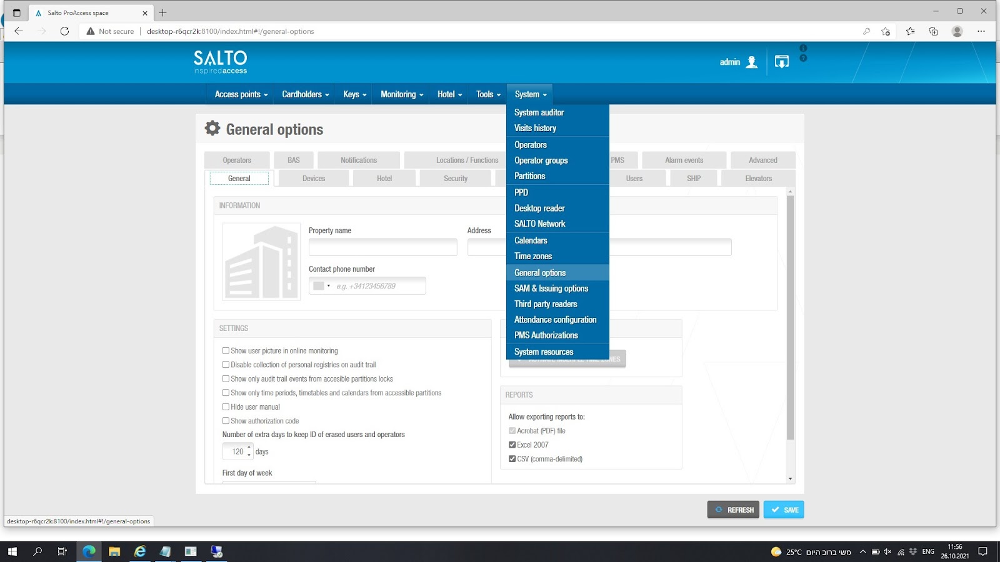Expand Keys menu

coord(355,94)
